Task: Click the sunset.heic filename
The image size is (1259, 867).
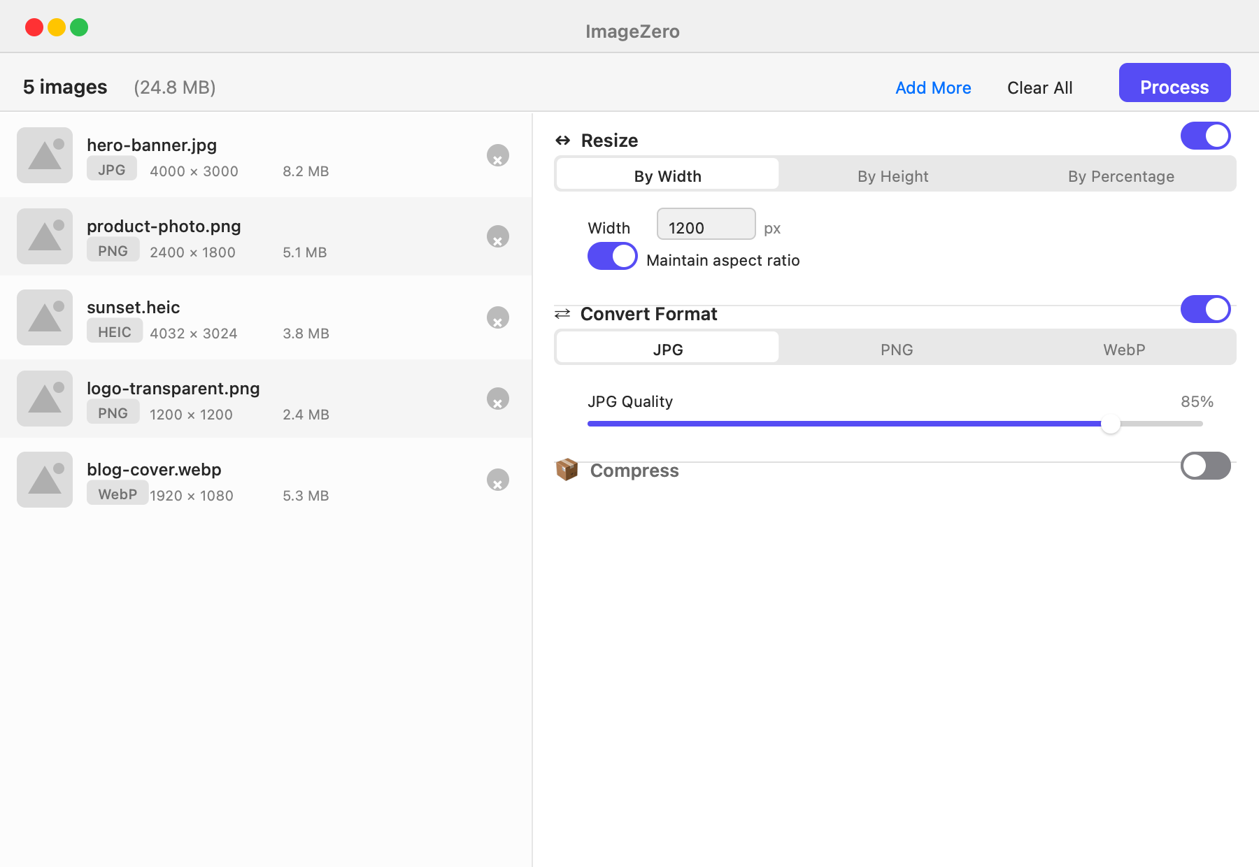Action: (134, 307)
